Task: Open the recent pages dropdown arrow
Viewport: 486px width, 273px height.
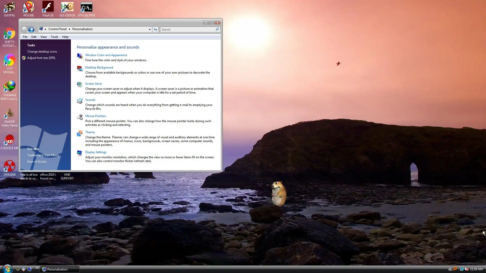Action: tap(36, 29)
